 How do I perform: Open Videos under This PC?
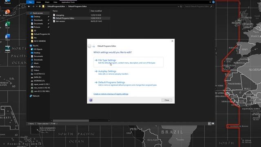click(x=36, y=70)
